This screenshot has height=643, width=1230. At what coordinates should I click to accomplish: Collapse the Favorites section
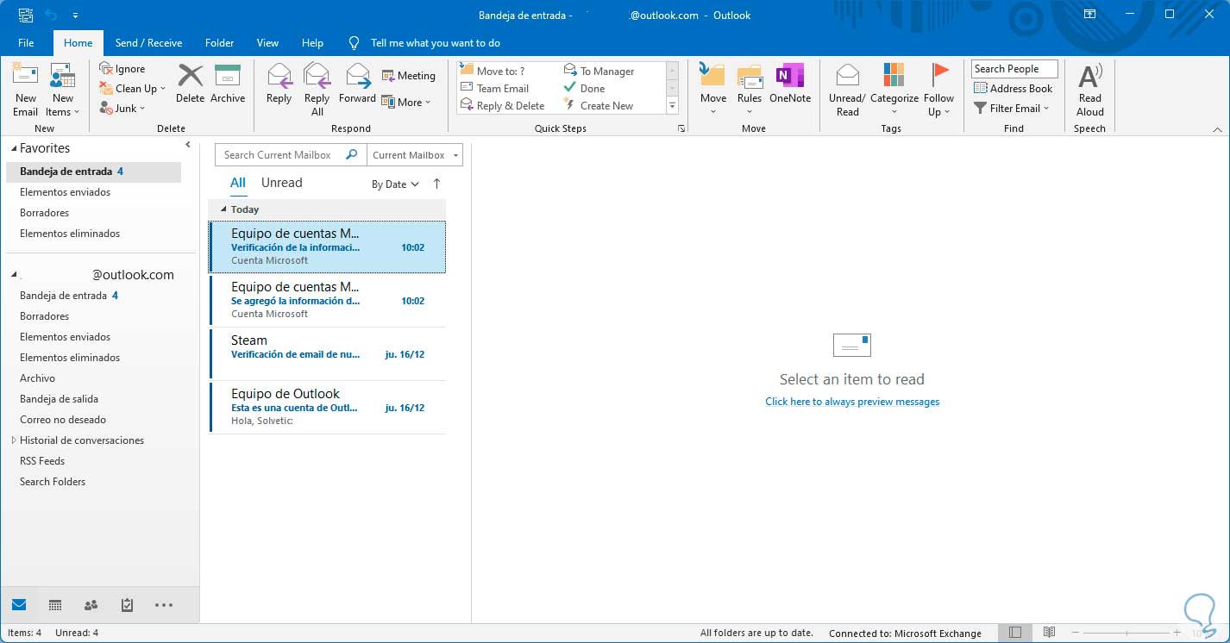click(x=13, y=148)
